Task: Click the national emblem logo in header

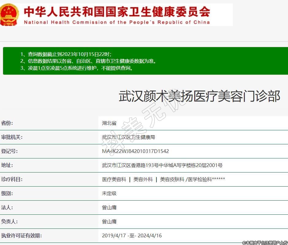Action: [x=9, y=14]
